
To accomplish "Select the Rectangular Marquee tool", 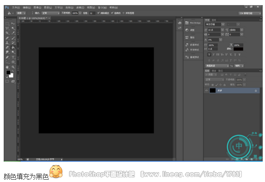I will click(7, 24).
